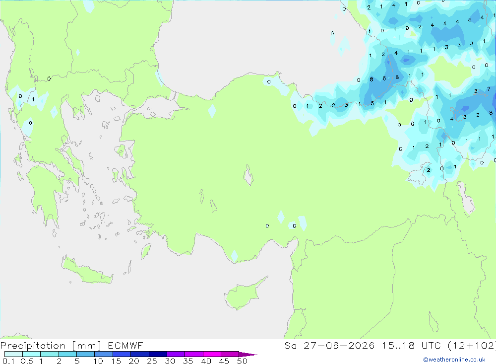496x364 pixels.
Task: Click the '50' legend scale label
Action: tap(242, 361)
